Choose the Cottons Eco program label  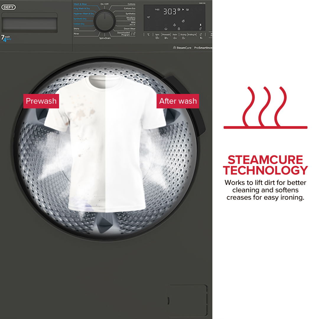pyautogui.click(x=129, y=9)
